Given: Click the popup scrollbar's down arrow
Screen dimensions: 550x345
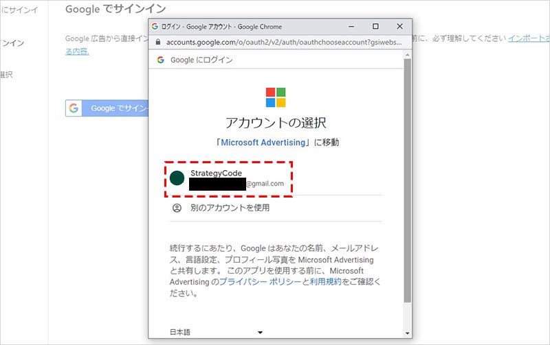Looking at the screenshot, I should coord(407,333).
